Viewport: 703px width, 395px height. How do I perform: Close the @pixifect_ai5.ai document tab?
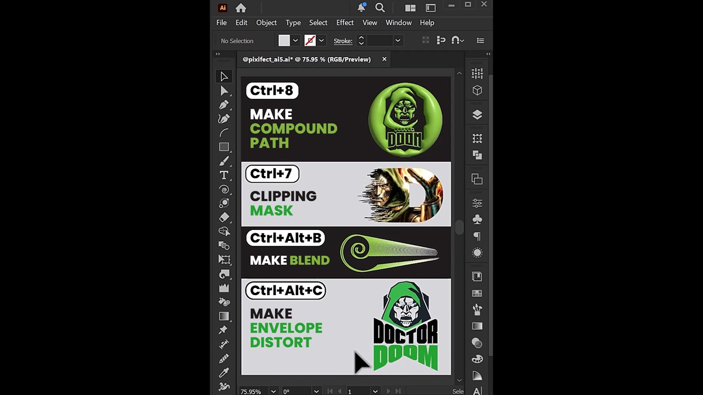click(384, 59)
